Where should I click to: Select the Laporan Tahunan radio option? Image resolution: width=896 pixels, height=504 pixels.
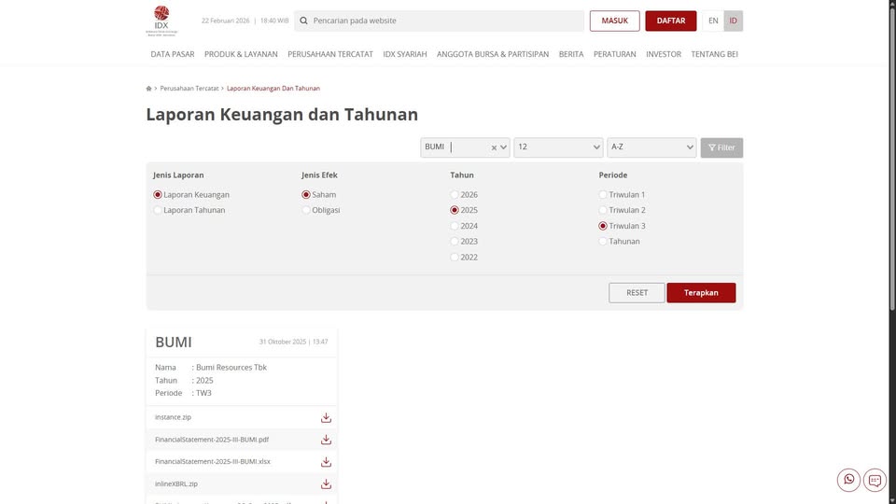click(x=158, y=211)
